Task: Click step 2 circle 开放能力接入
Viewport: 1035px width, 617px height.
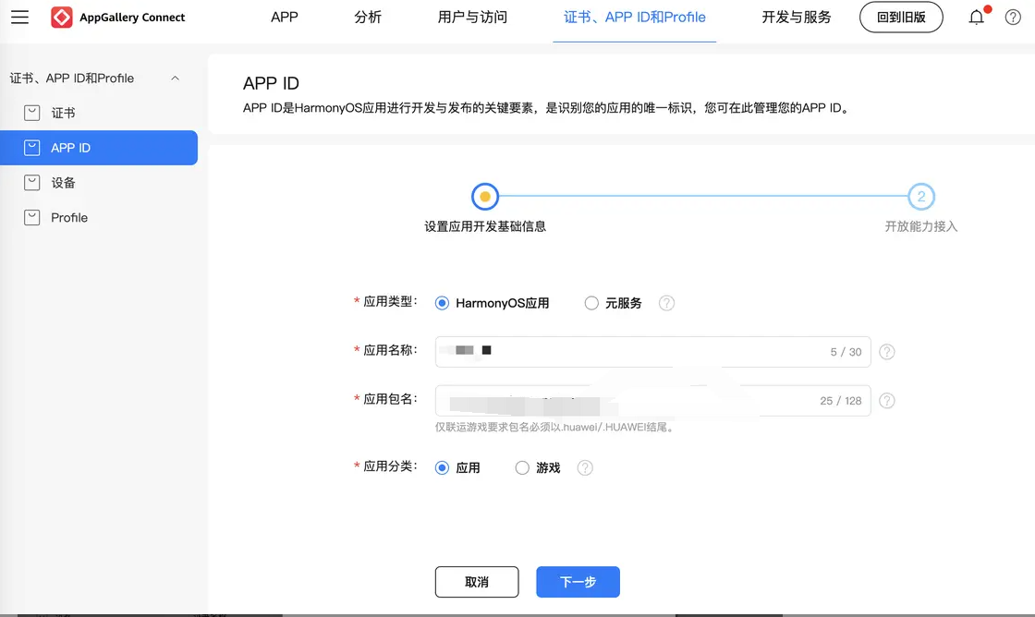Action: pyautogui.click(x=921, y=197)
